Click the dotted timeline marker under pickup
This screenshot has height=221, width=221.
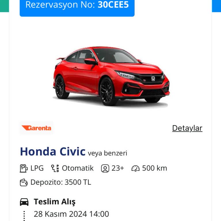pos(24,216)
